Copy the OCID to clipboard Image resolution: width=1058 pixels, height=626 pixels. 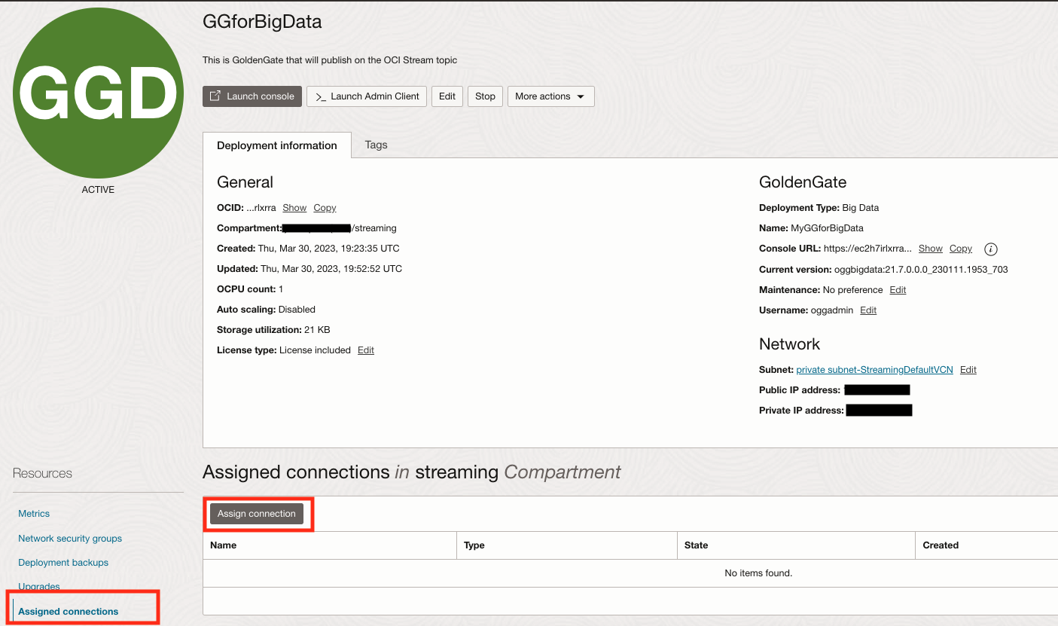325,208
